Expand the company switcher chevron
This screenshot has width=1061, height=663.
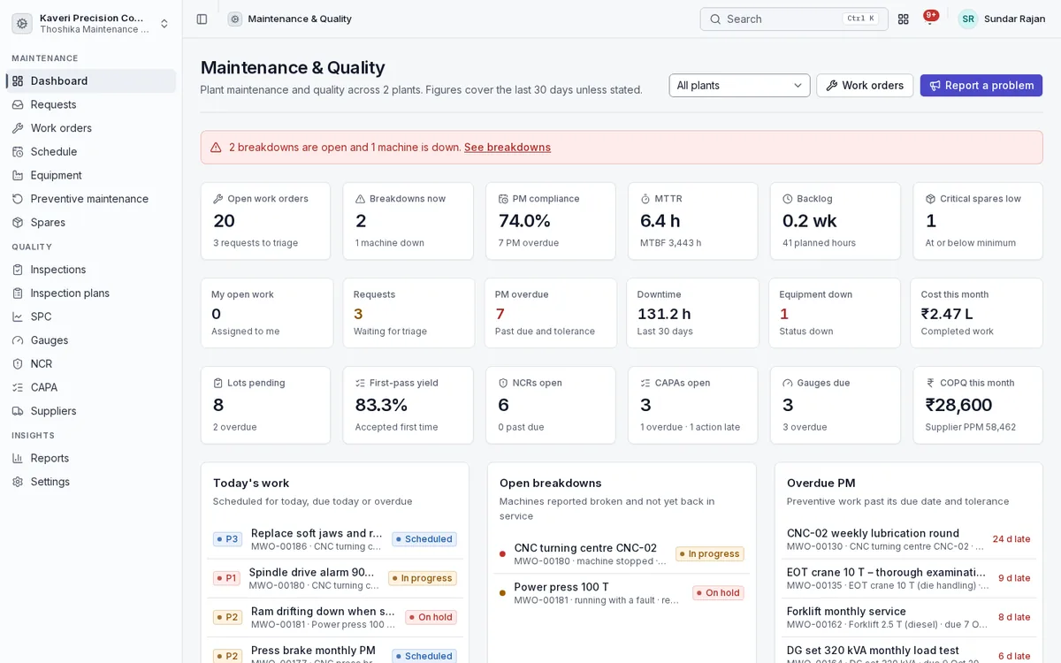pos(164,23)
